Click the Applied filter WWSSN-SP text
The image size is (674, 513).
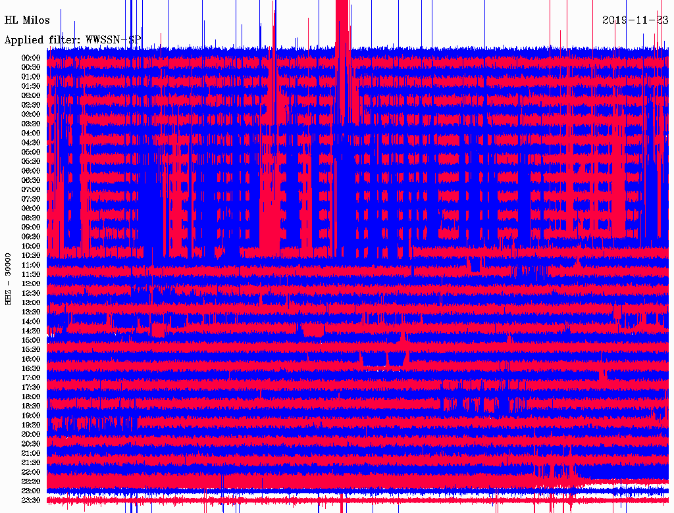tap(72, 40)
